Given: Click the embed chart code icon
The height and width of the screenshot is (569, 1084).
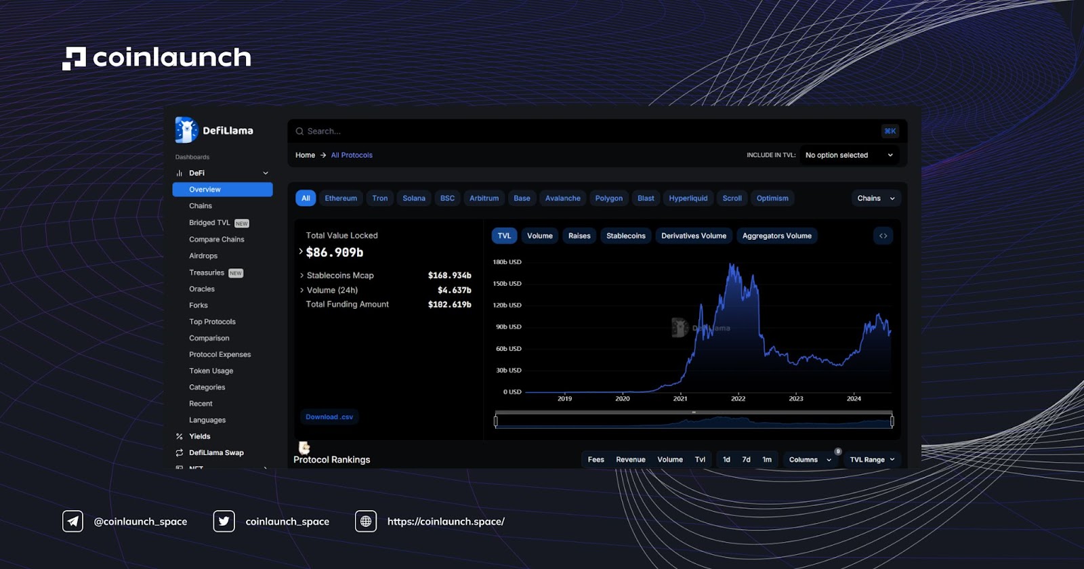Looking at the screenshot, I should coord(883,236).
